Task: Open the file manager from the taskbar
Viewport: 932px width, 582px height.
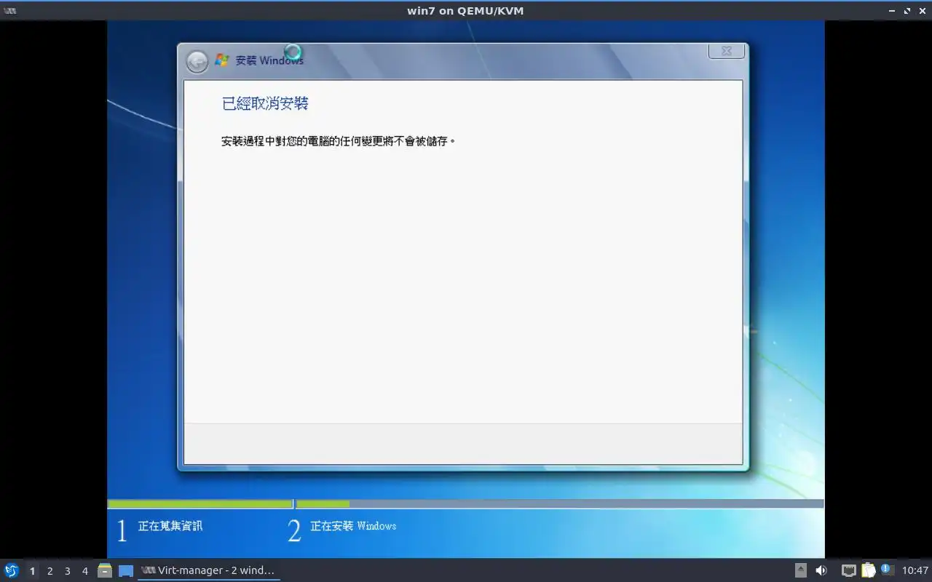Action: point(105,570)
